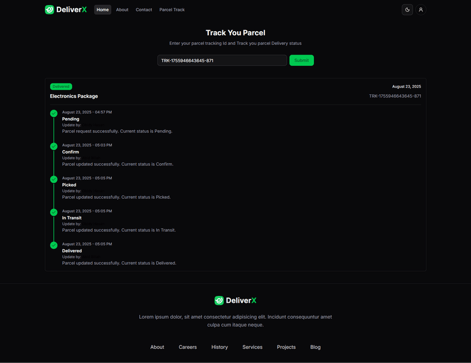Open the Careers footer link

pos(188,347)
